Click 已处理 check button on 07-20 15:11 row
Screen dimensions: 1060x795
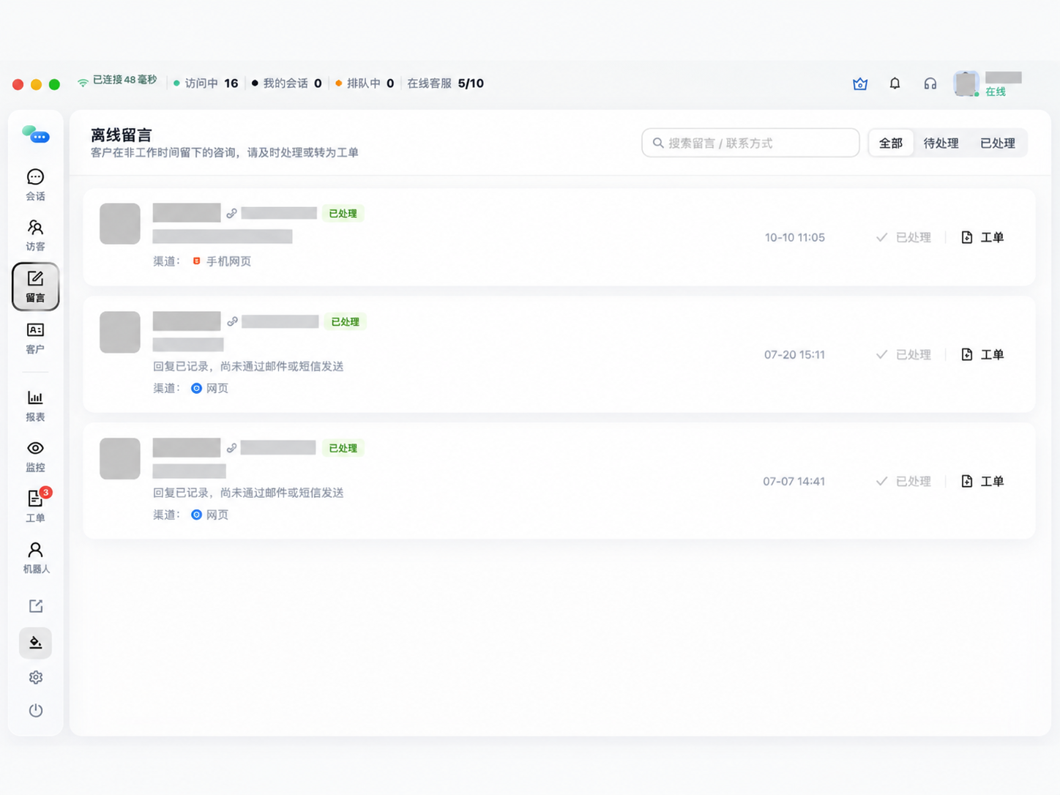pyautogui.click(x=903, y=354)
